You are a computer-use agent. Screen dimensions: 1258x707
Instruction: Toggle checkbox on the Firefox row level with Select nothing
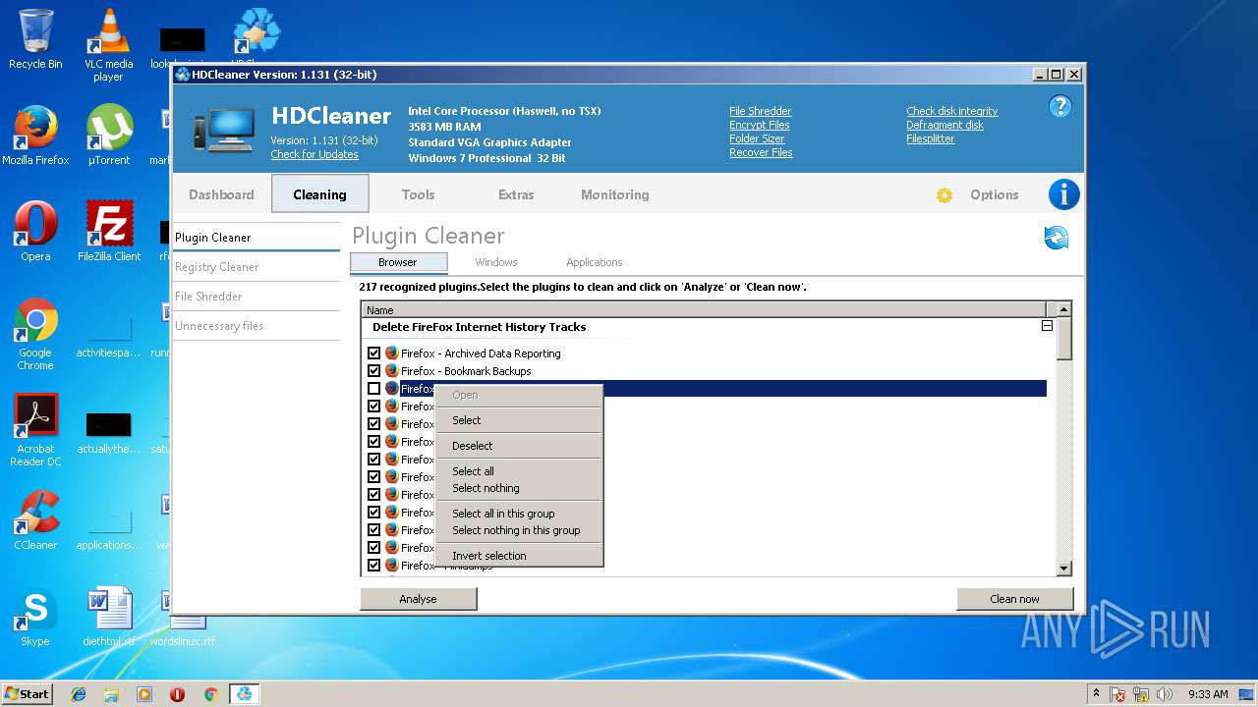[373, 495]
